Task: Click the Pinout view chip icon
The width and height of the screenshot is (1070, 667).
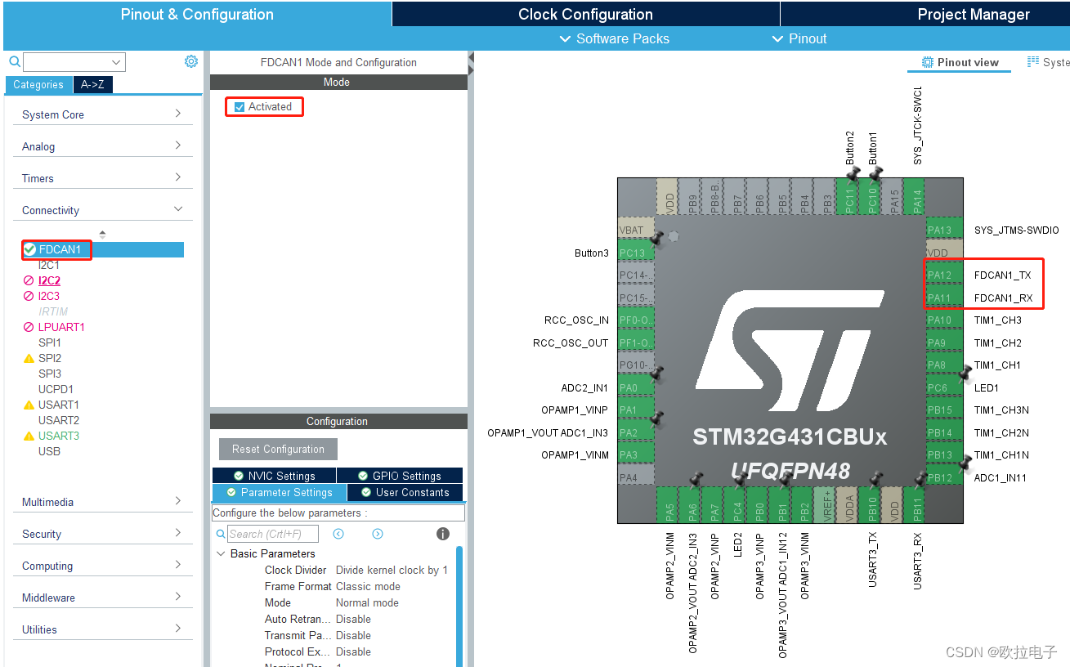Action: (927, 62)
